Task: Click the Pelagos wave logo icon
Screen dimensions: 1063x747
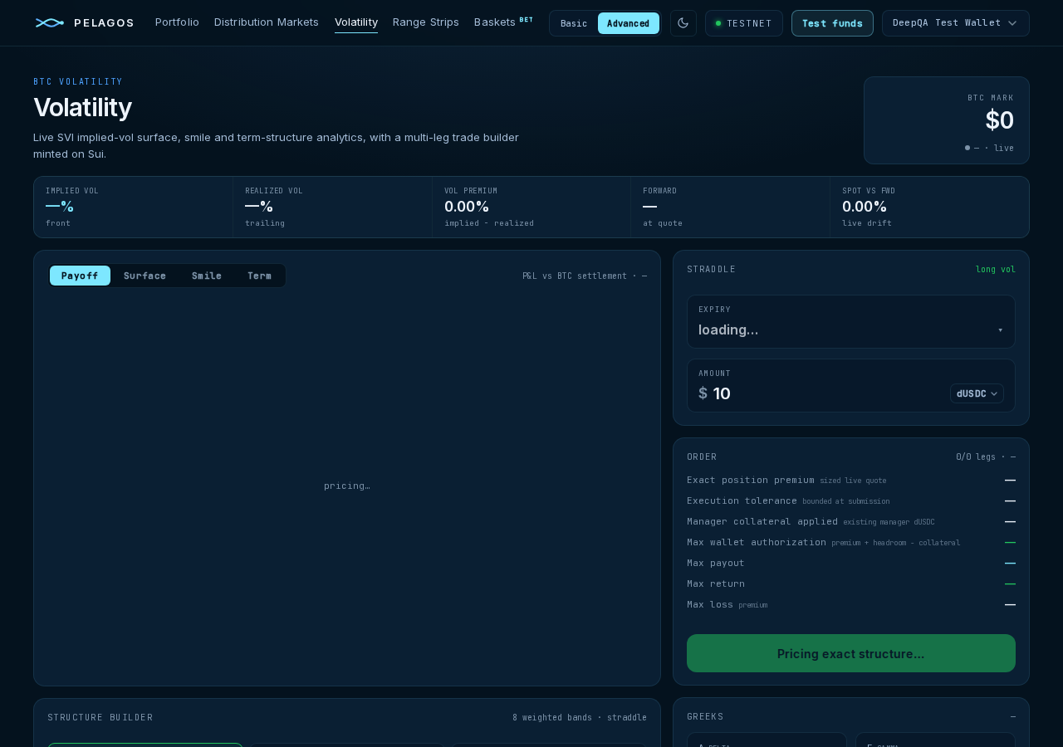Action: [50, 22]
